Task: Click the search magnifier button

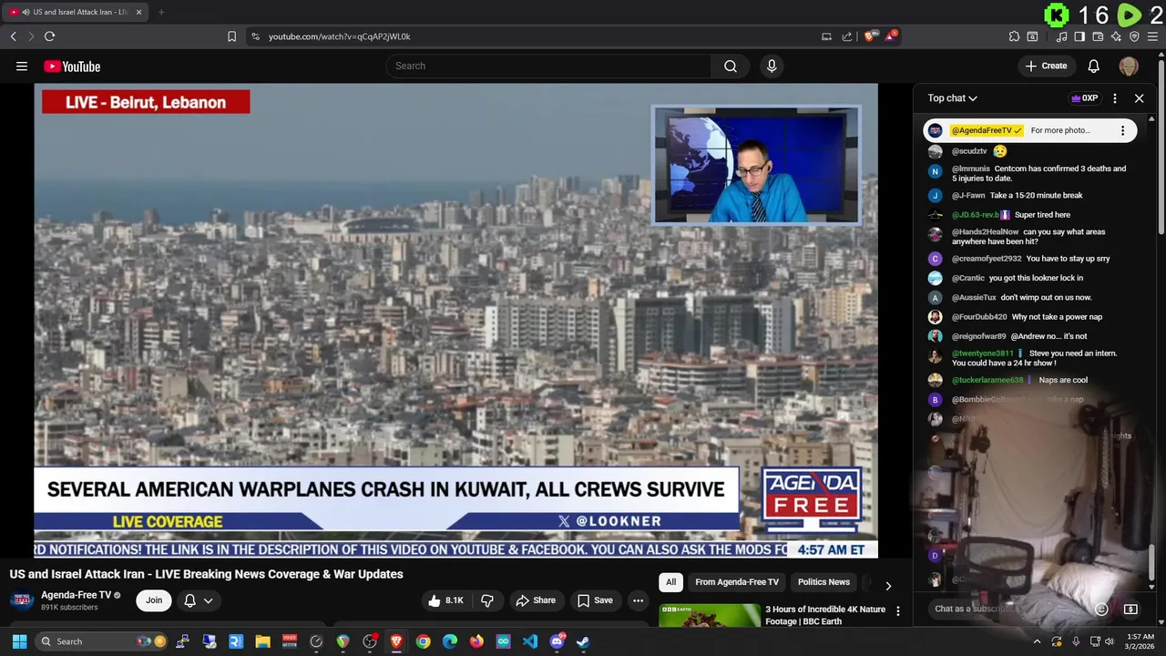Action: coord(731,66)
